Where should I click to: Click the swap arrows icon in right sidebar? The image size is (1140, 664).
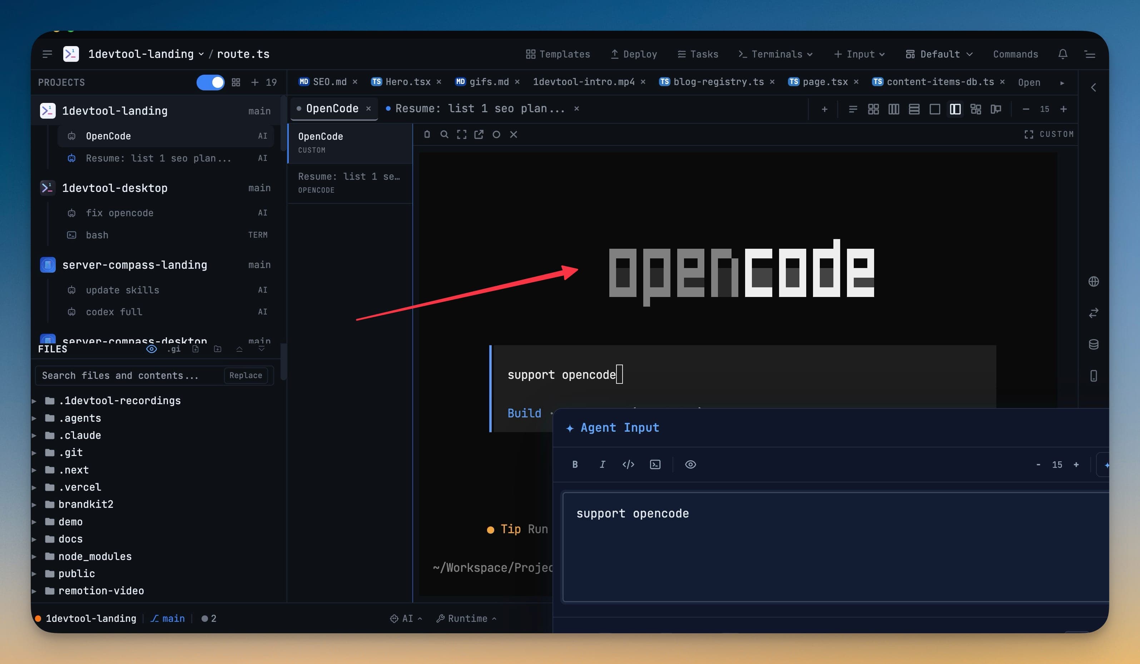[x=1093, y=313]
